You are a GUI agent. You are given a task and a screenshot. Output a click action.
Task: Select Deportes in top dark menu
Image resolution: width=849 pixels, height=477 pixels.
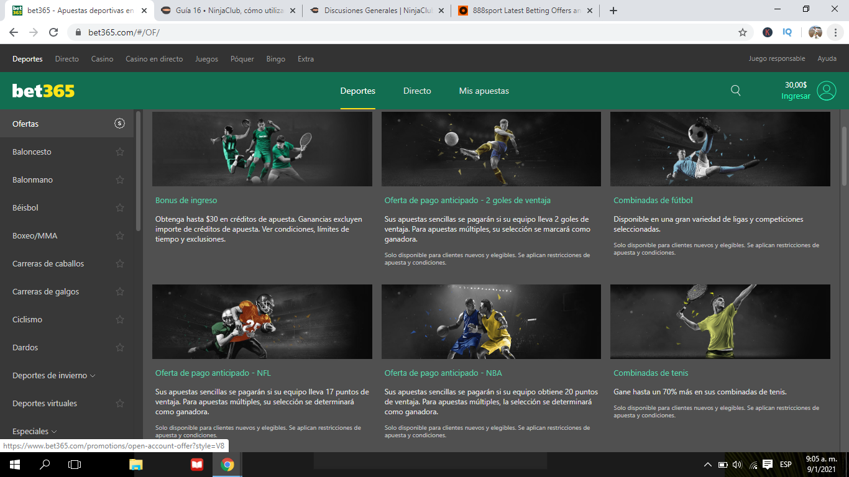click(x=27, y=59)
